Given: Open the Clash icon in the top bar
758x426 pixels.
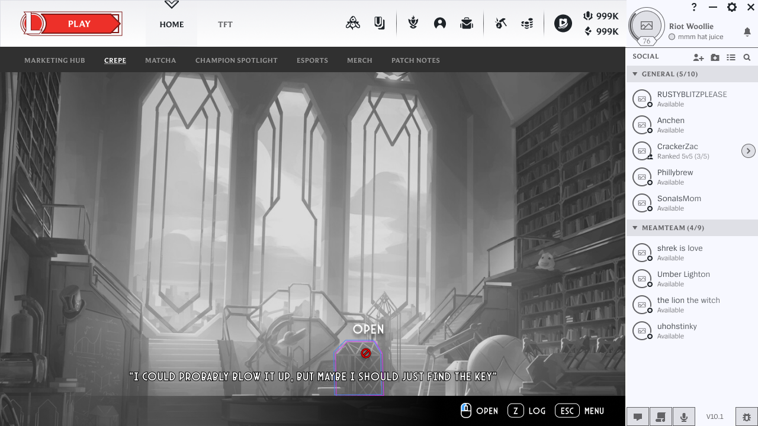Looking at the screenshot, I should pos(353,24).
